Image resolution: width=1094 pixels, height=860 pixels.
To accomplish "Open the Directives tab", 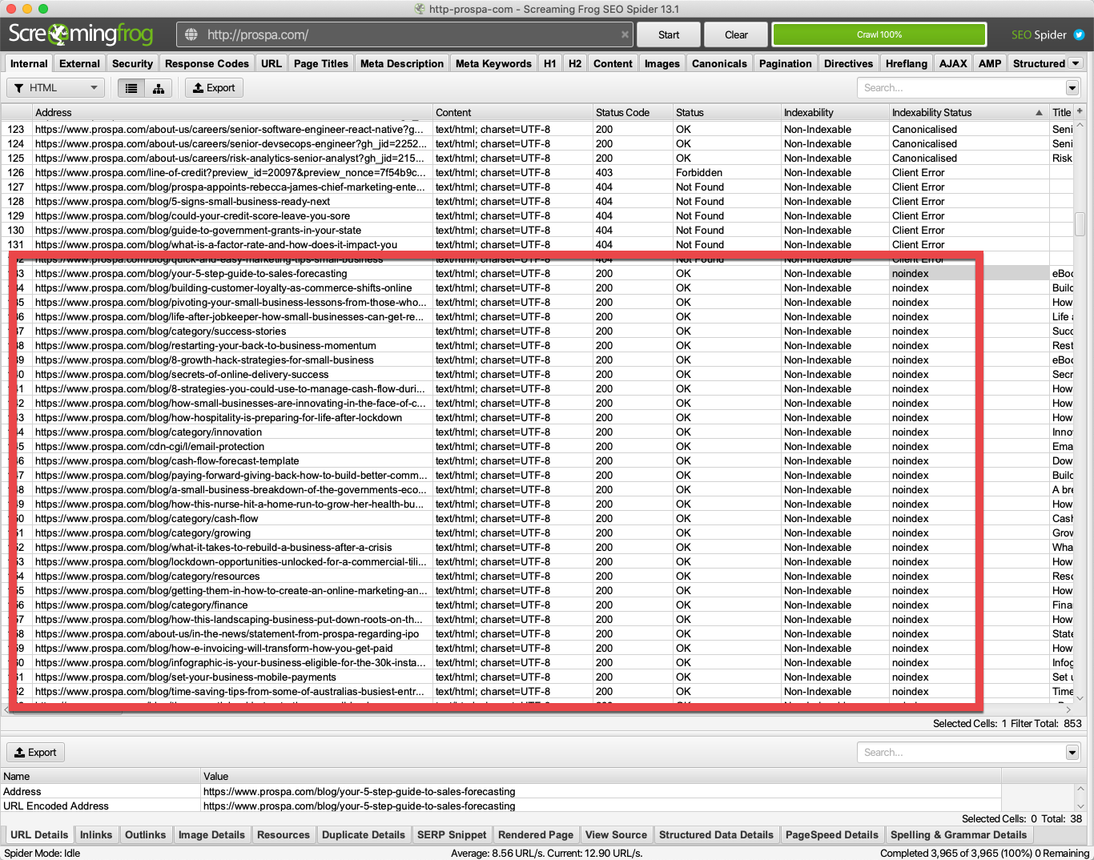I will (x=848, y=63).
